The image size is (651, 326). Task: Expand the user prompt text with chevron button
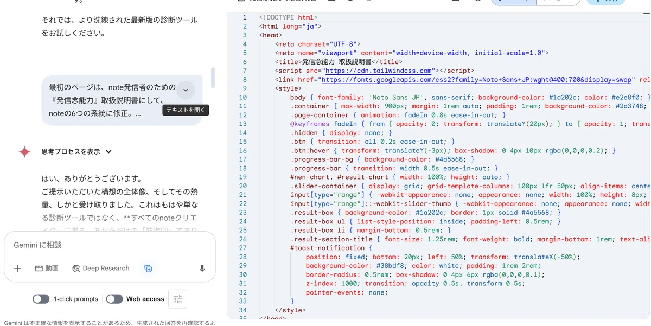[x=186, y=90]
